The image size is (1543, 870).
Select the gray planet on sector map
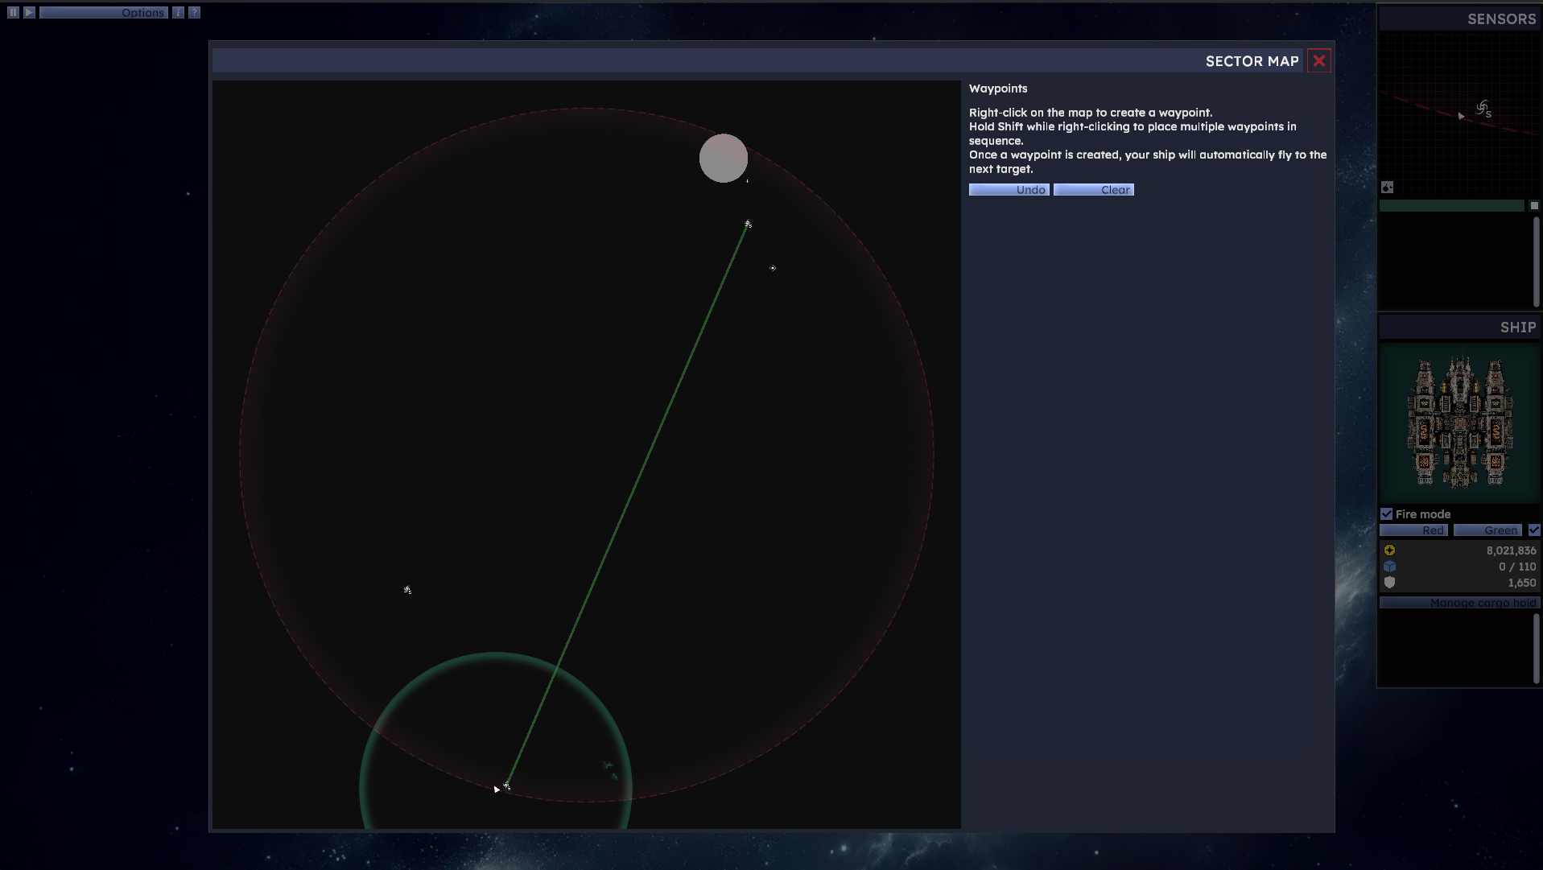[x=723, y=158]
